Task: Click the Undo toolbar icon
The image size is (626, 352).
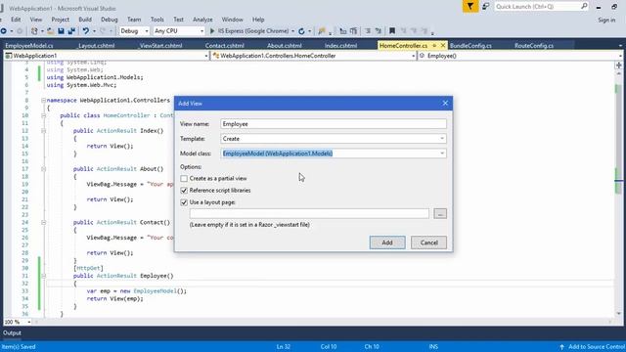Action: click(x=85, y=30)
